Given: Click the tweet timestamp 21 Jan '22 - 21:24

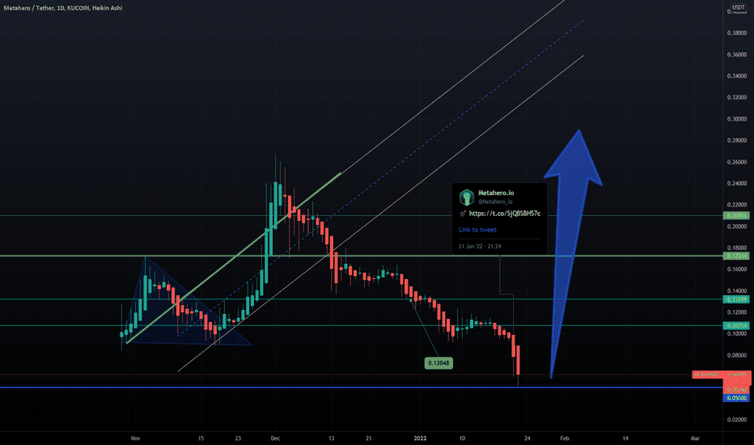Looking at the screenshot, I should point(480,246).
